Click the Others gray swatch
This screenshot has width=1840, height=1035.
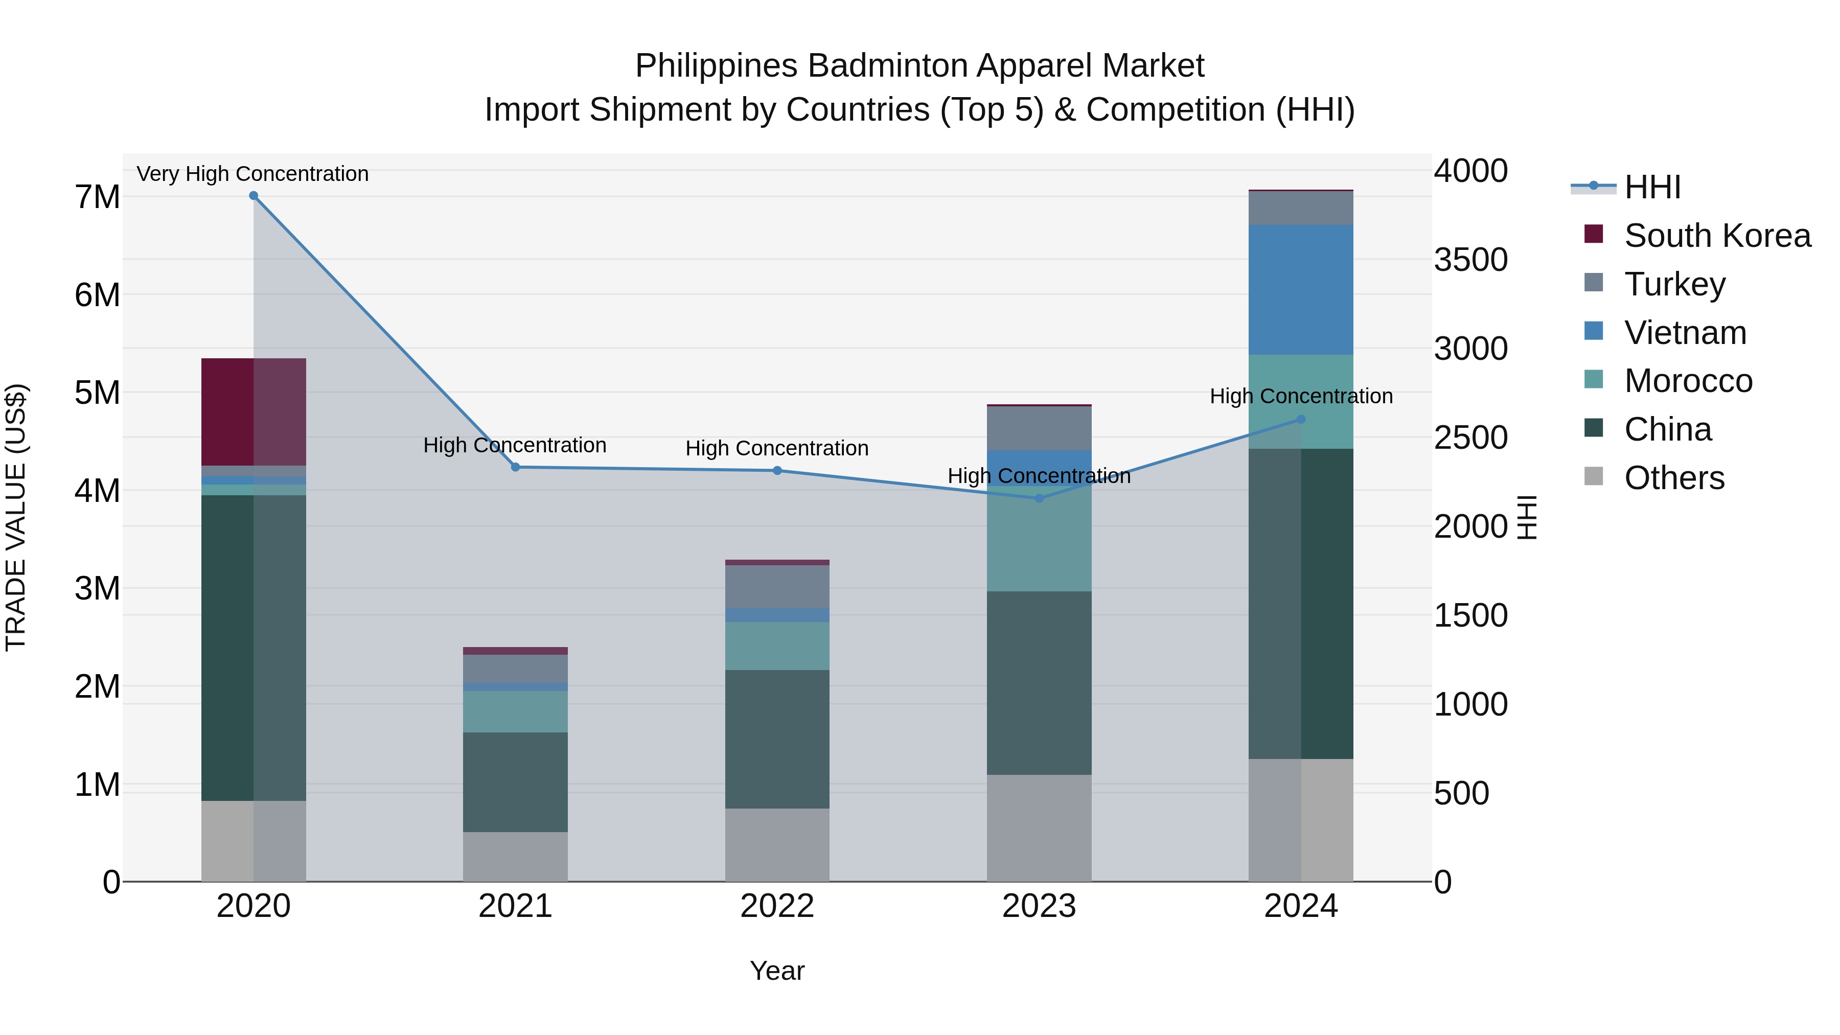click(x=1594, y=476)
